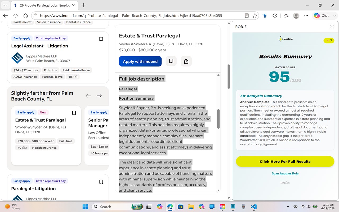Open the Paralegal - Litigation job title

pyautogui.click(x=33, y=189)
